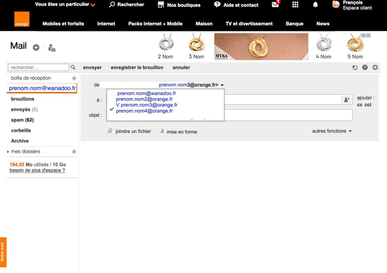
Task: Open the contacts icon next to Mail
Action: click(52, 48)
